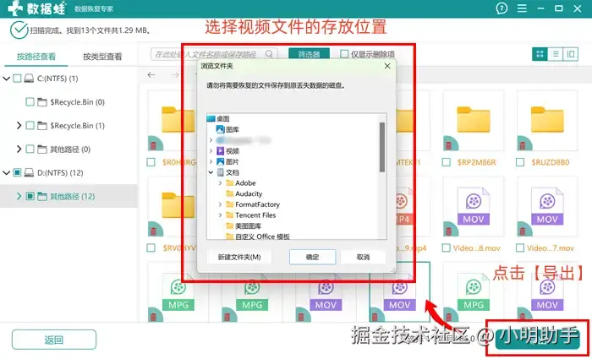Select the 图片 folder in the tree
Screen dimensions: 592x359
click(228, 162)
